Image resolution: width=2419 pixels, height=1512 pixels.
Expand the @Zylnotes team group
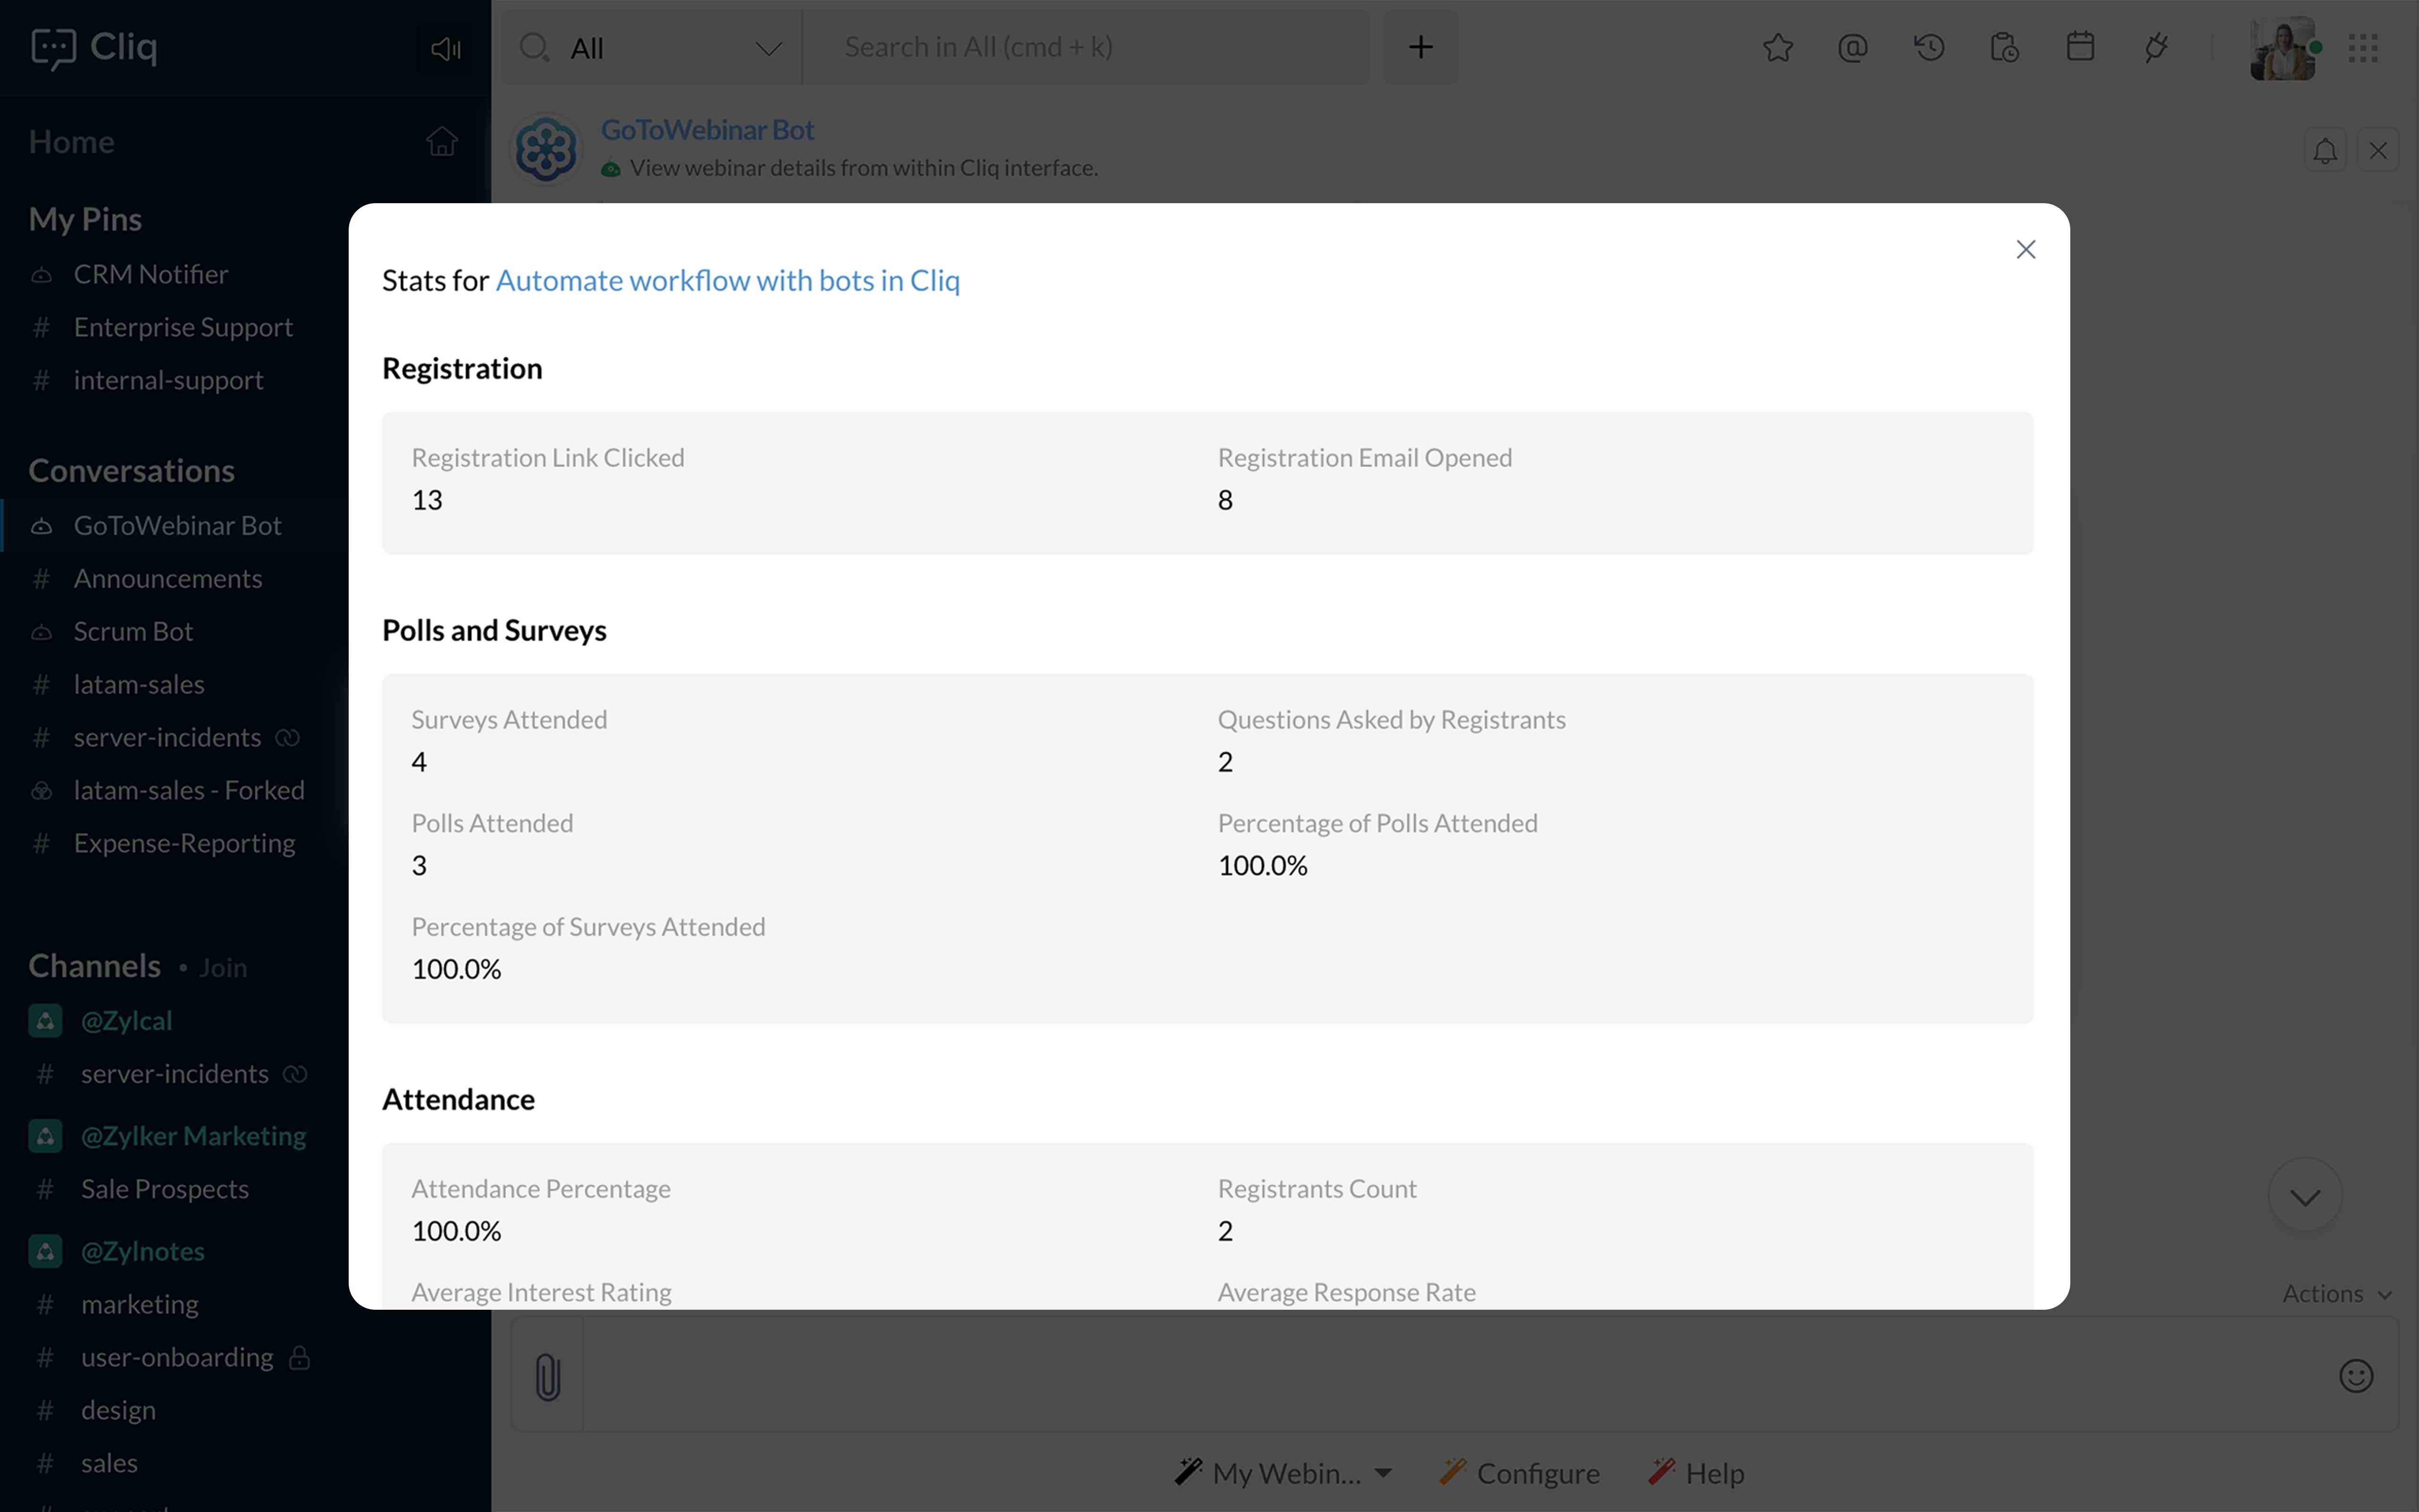tap(143, 1251)
